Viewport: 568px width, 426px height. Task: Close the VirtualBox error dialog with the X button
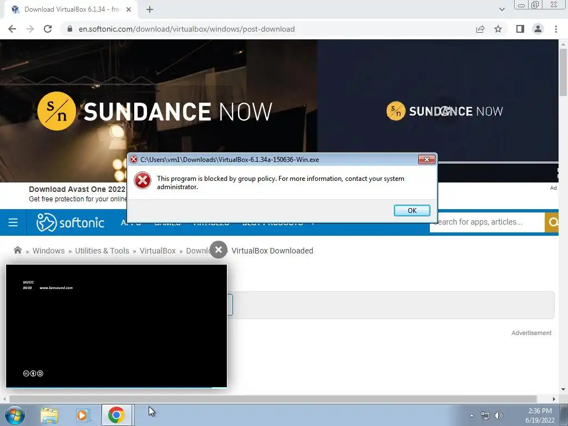pos(427,159)
